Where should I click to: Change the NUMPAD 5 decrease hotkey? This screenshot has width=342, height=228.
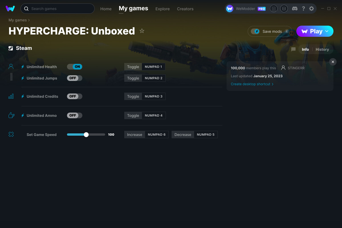206,135
